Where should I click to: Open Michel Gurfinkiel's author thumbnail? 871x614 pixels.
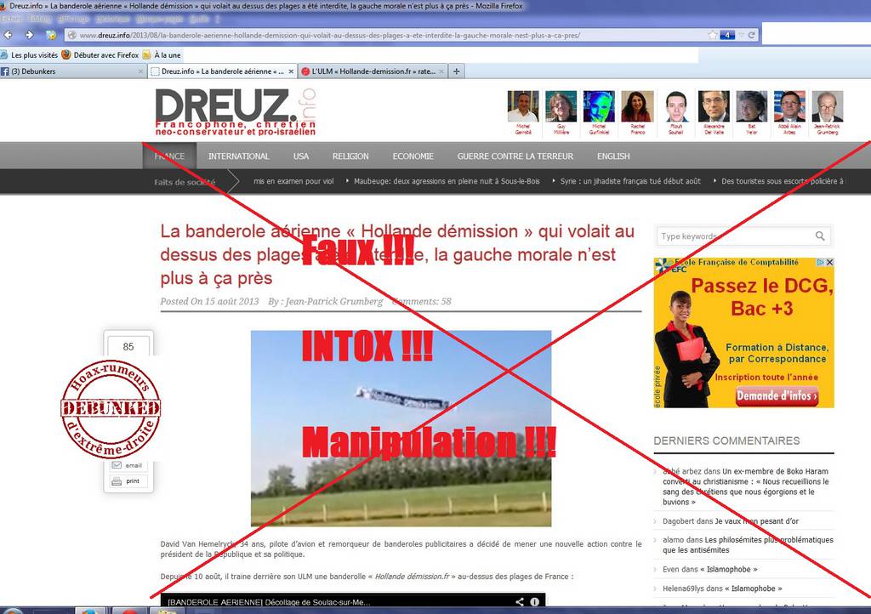[599, 106]
